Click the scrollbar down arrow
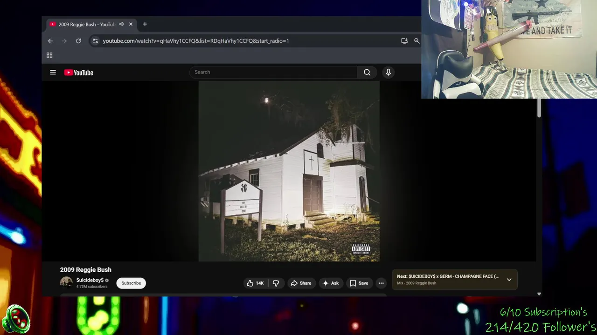Viewport: 597px width, 335px height. coord(539,294)
